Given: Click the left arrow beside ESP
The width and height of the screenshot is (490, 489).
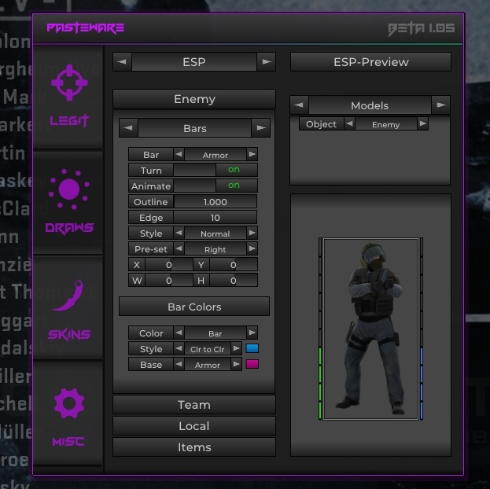Looking at the screenshot, I should 122,61.
